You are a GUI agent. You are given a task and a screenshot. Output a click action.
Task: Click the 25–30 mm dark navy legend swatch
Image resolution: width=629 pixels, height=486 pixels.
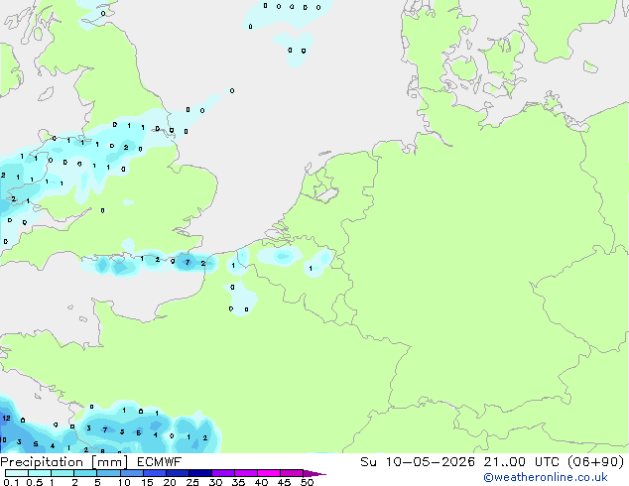click(x=200, y=473)
